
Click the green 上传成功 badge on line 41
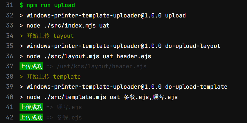(31, 107)
